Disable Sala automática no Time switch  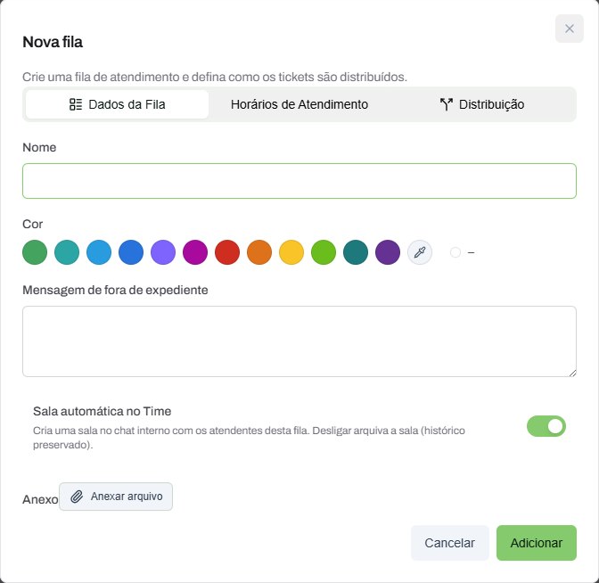tap(546, 426)
